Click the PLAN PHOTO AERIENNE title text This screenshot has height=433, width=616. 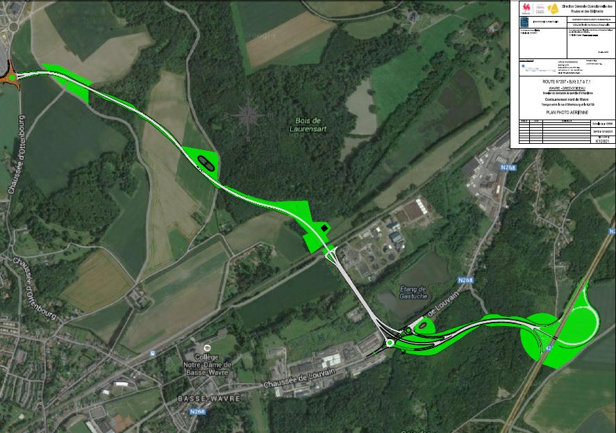pyautogui.click(x=567, y=113)
